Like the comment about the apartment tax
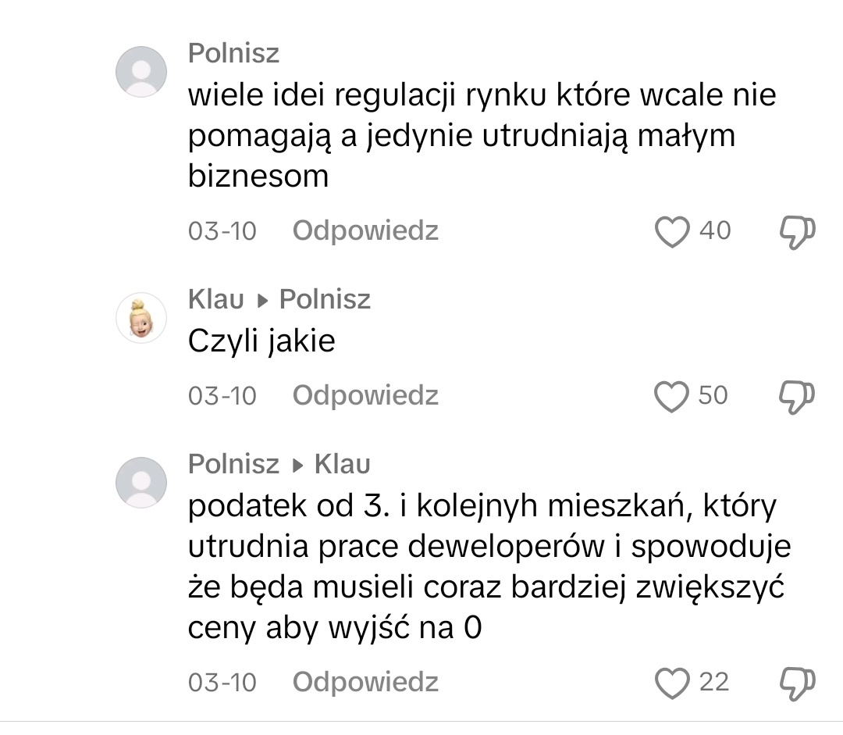The width and height of the screenshot is (843, 735). click(672, 683)
